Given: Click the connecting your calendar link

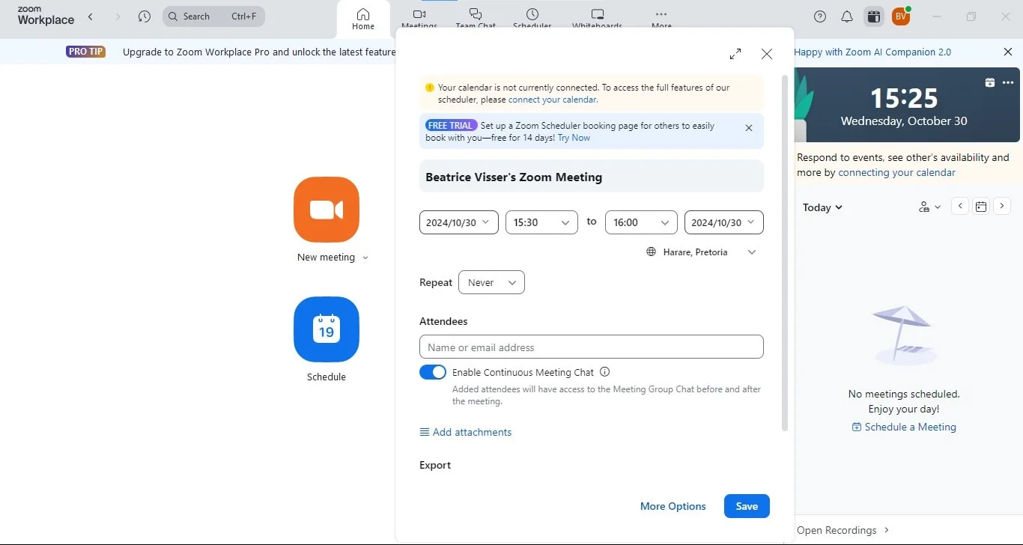Looking at the screenshot, I should (x=896, y=172).
